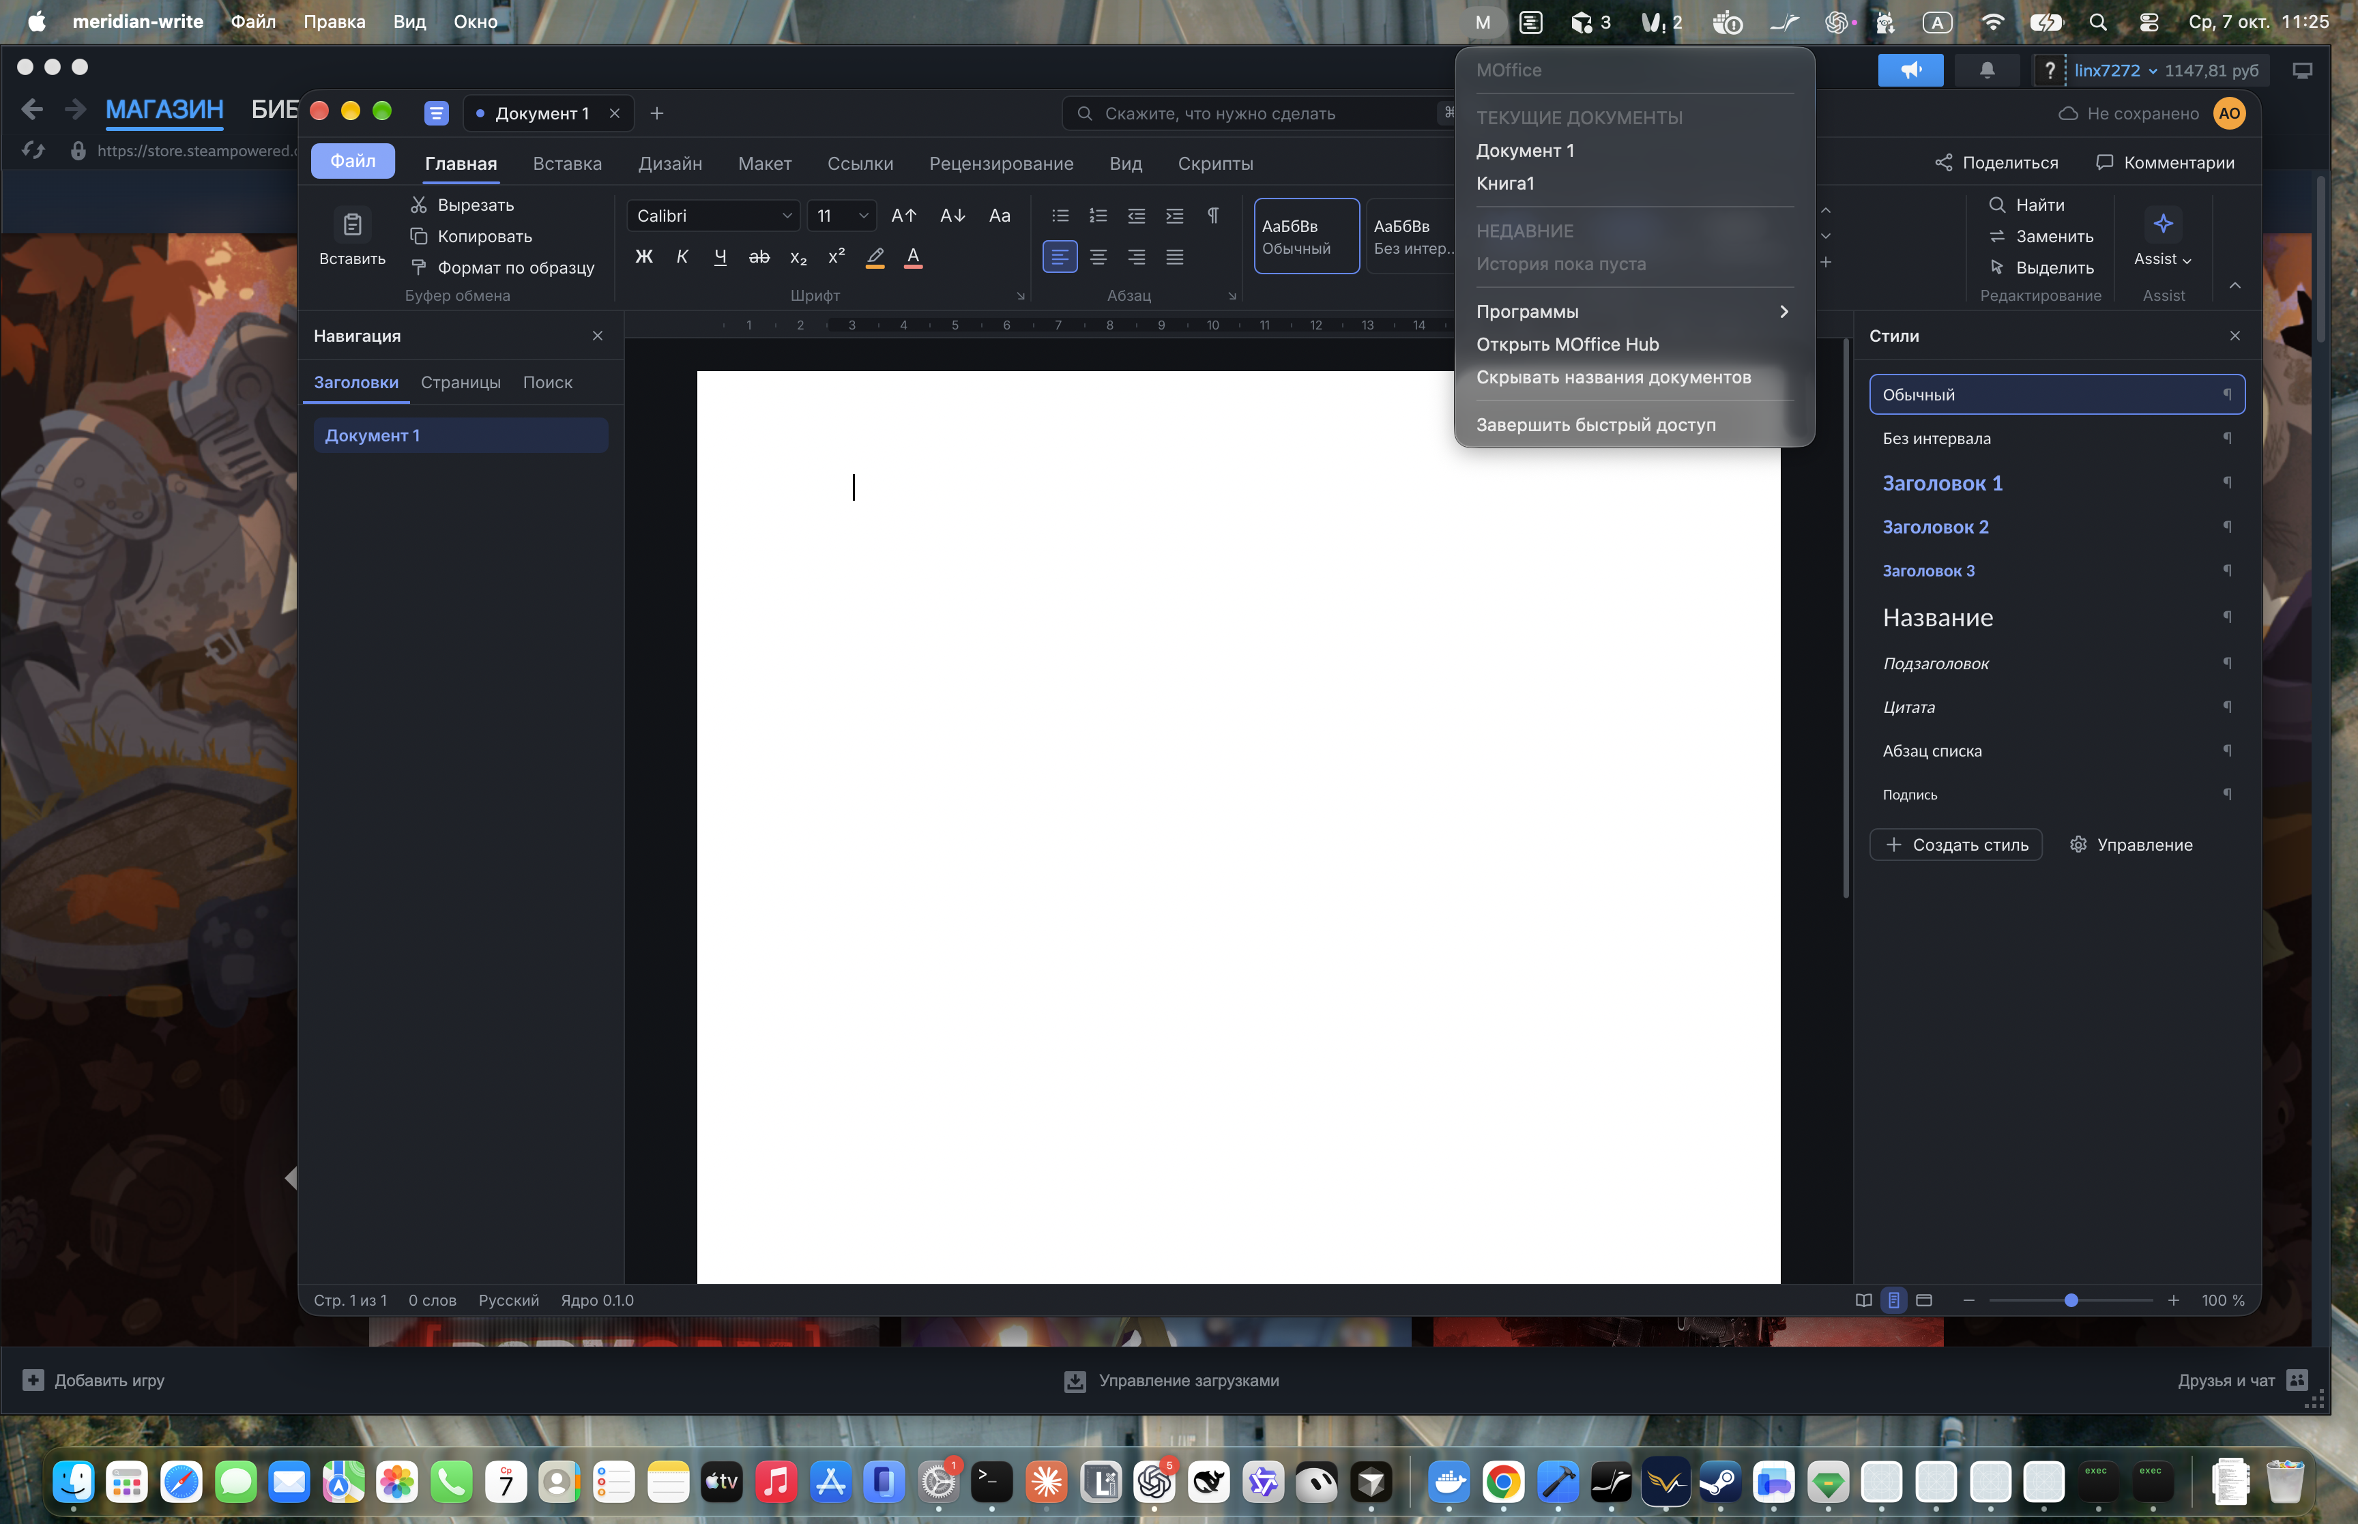Screen dimensions: 2358x1524
Task: Open the Рецензирование tab
Action: pyautogui.click(x=1000, y=164)
